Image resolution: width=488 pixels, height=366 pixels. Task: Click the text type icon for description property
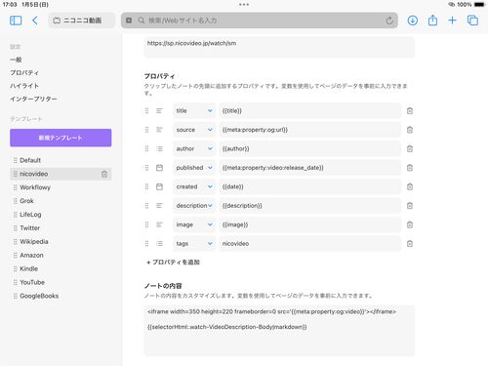pyautogui.click(x=159, y=206)
